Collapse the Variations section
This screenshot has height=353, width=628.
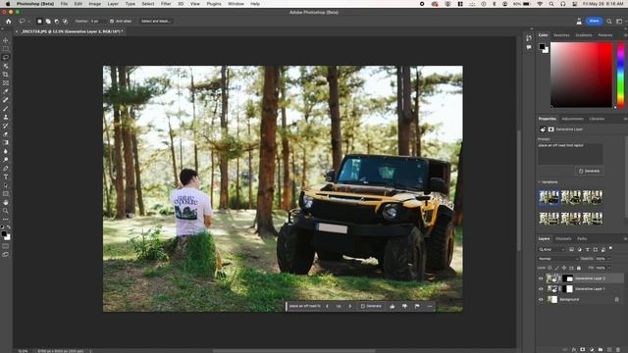pyautogui.click(x=539, y=182)
